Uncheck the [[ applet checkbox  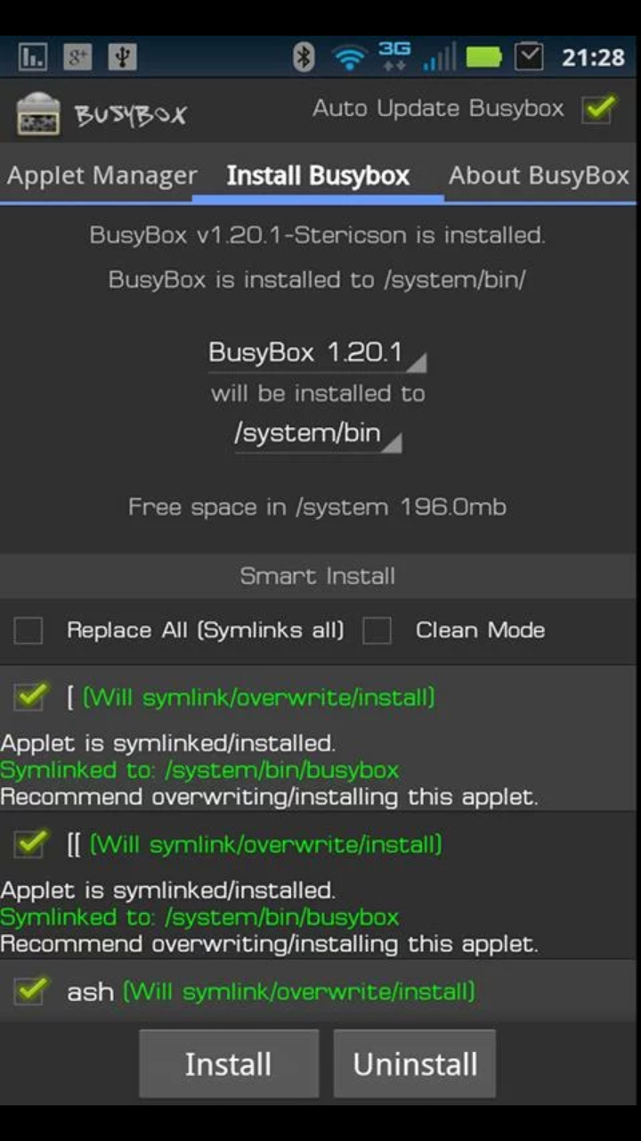pyautogui.click(x=31, y=842)
